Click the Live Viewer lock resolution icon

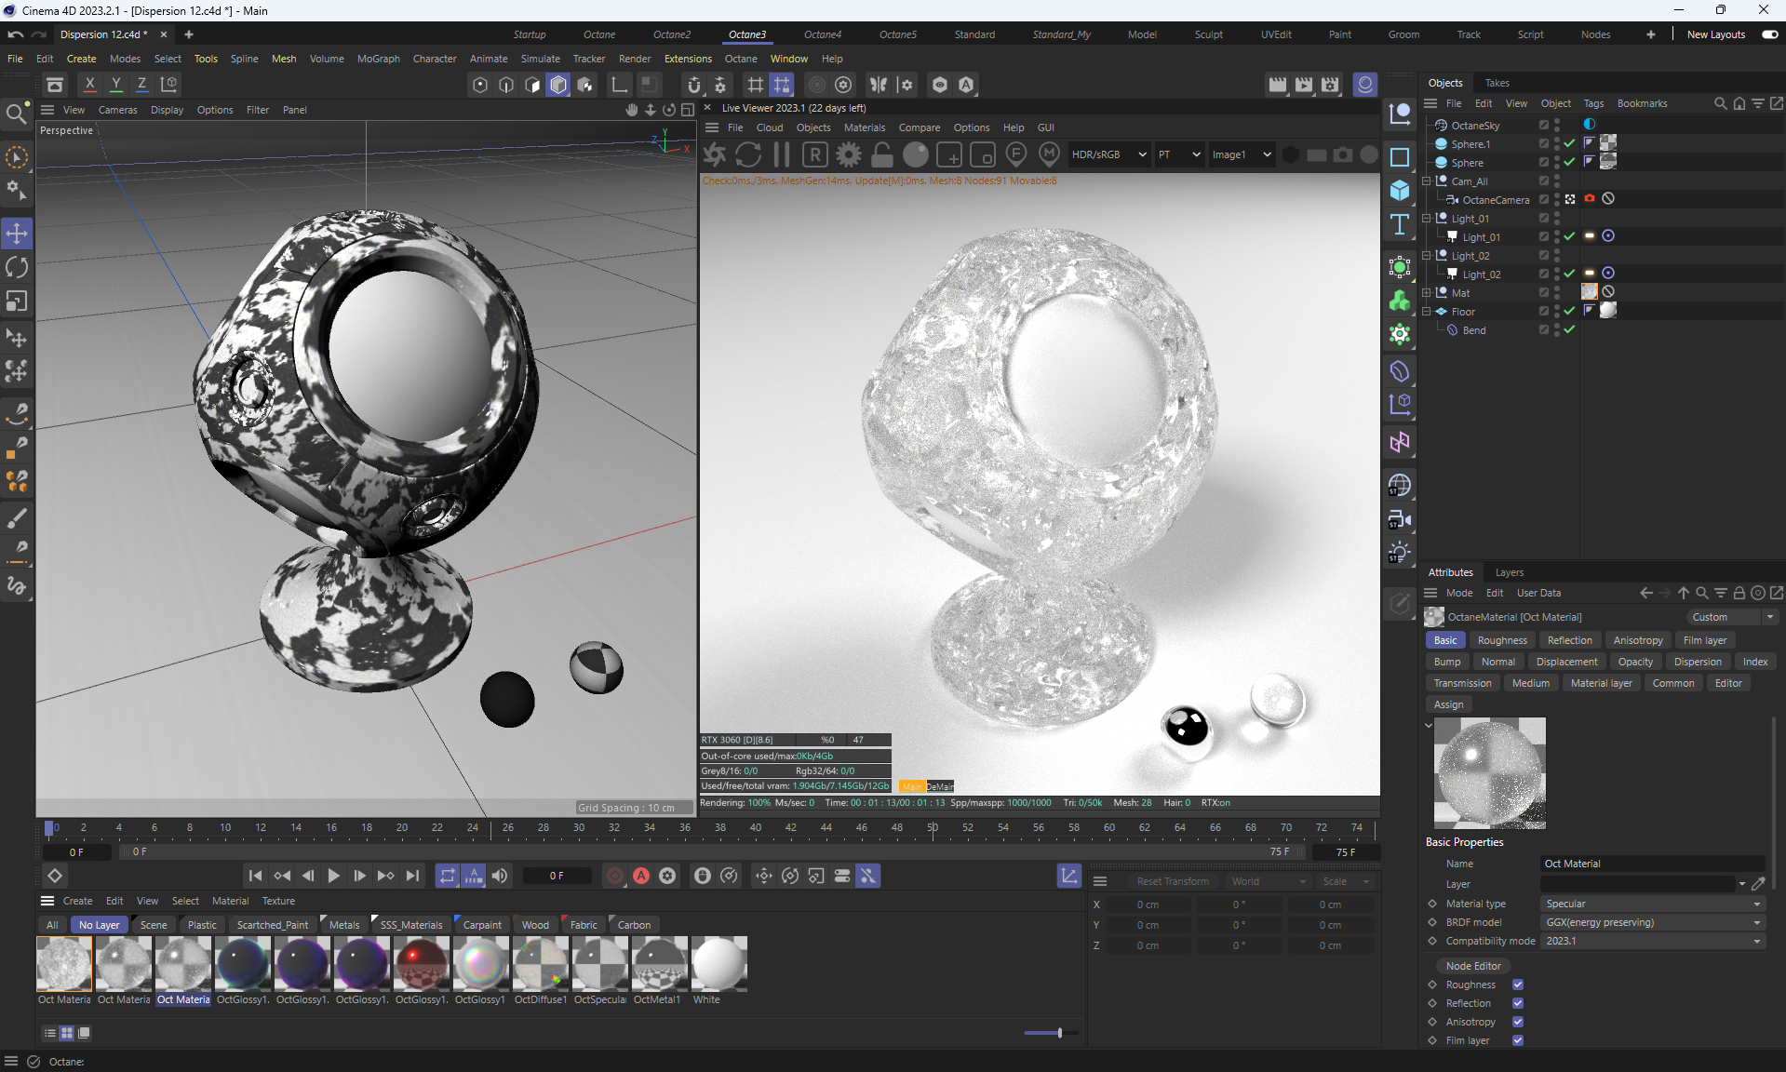(x=881, y=154)
